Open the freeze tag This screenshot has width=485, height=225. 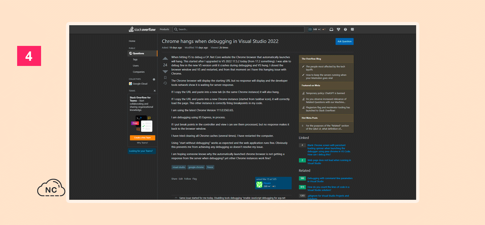(x=210, y=167)
